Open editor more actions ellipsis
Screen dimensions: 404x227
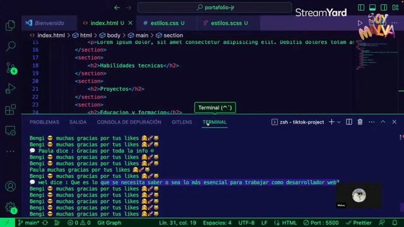pyautogui.click(x=394, y=23)
